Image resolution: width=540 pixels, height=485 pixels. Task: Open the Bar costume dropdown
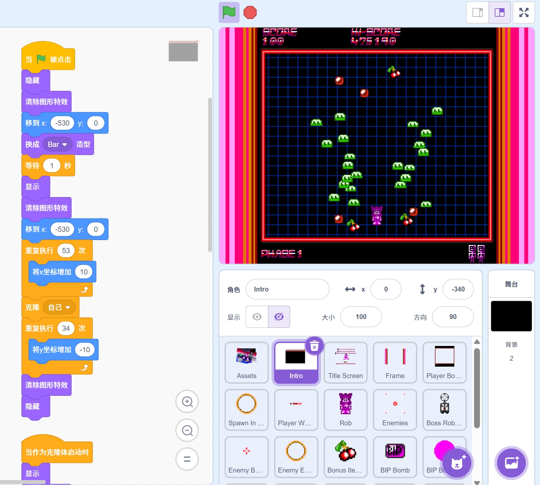(x=57, y=144)
